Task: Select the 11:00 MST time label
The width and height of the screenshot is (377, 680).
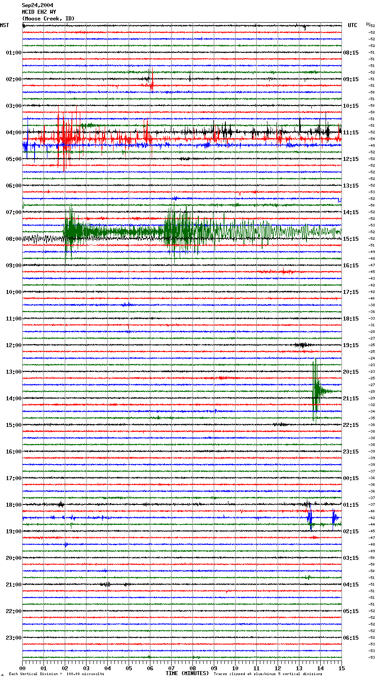Action: (x=14, y=319)
